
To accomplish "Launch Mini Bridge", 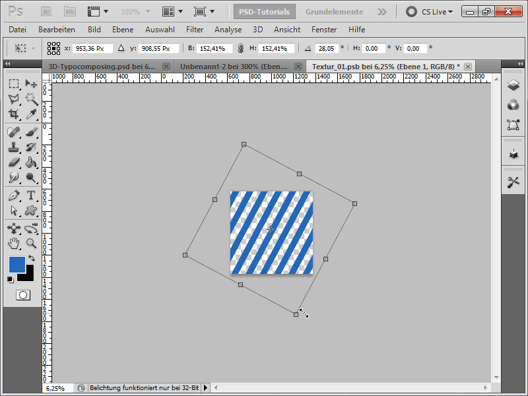I will click(70, 12).
